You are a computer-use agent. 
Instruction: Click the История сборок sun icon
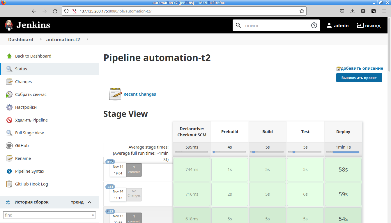pyautogui.click(x=8, y=202)
